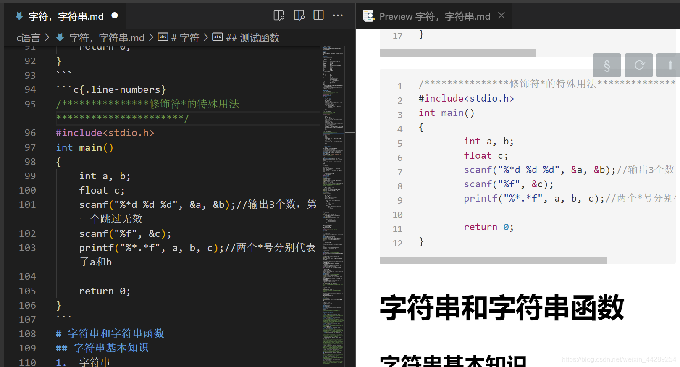Close the Preview 字符，字符串.md tab
Screen dimensions: 680x367
[x=501, y=16]
